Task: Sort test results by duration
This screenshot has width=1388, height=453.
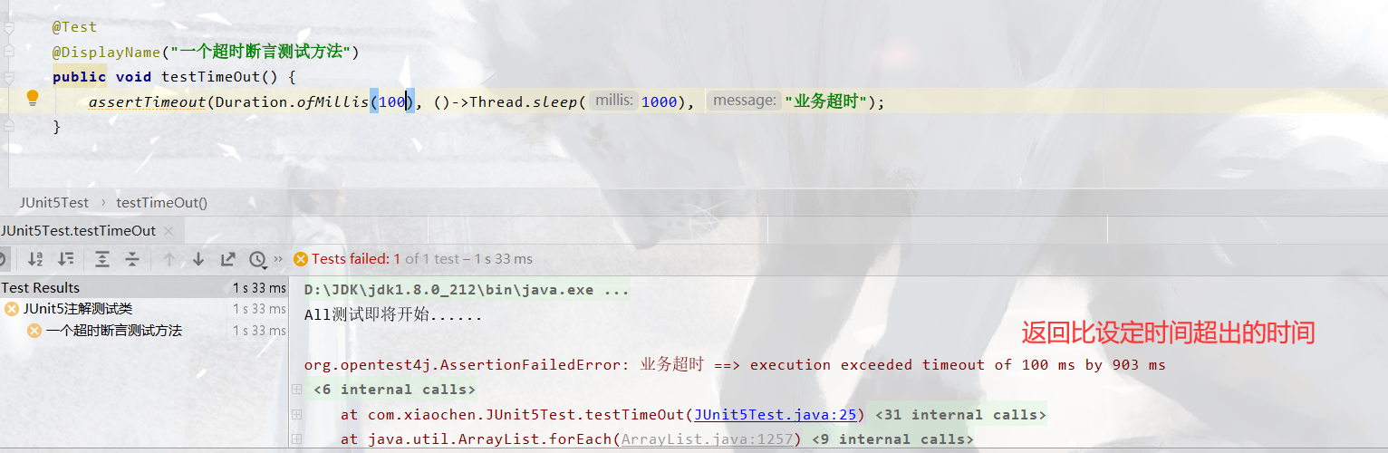Action: click(66, 259)
